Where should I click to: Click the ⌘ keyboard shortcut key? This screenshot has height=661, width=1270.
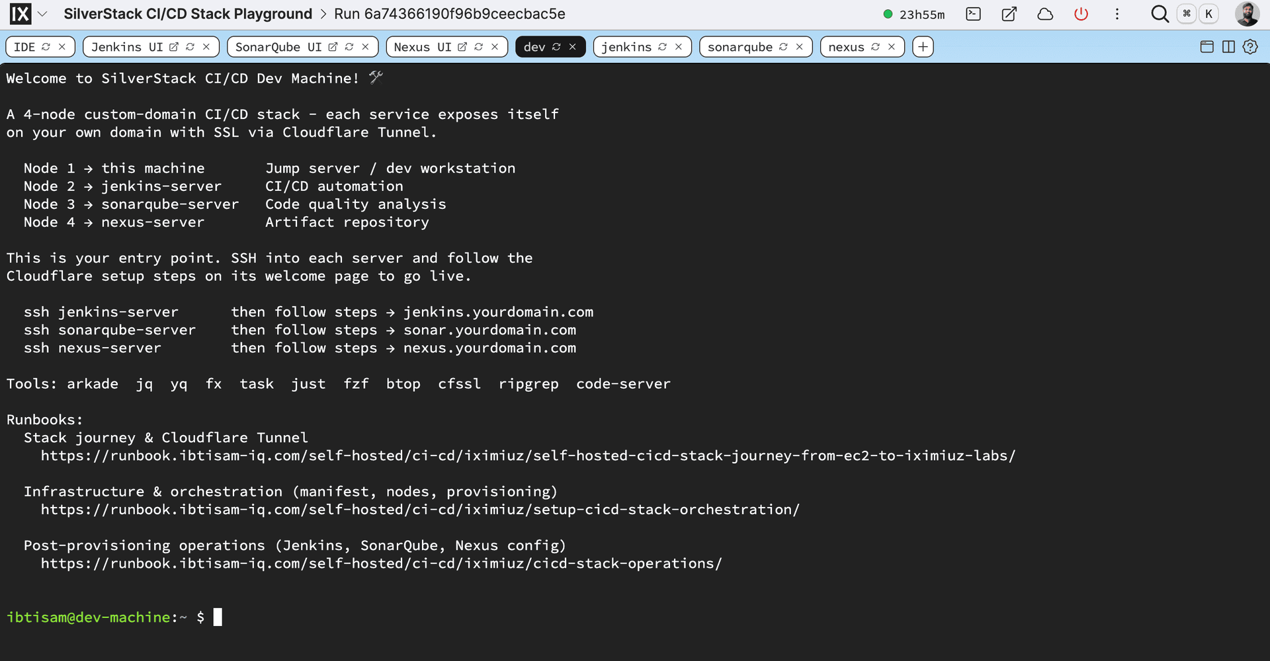tap(1187, 14)
